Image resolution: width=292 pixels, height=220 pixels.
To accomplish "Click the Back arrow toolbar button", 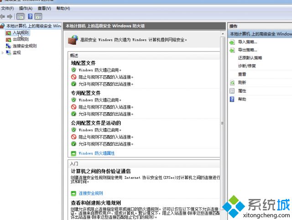I will click(2, 16).
